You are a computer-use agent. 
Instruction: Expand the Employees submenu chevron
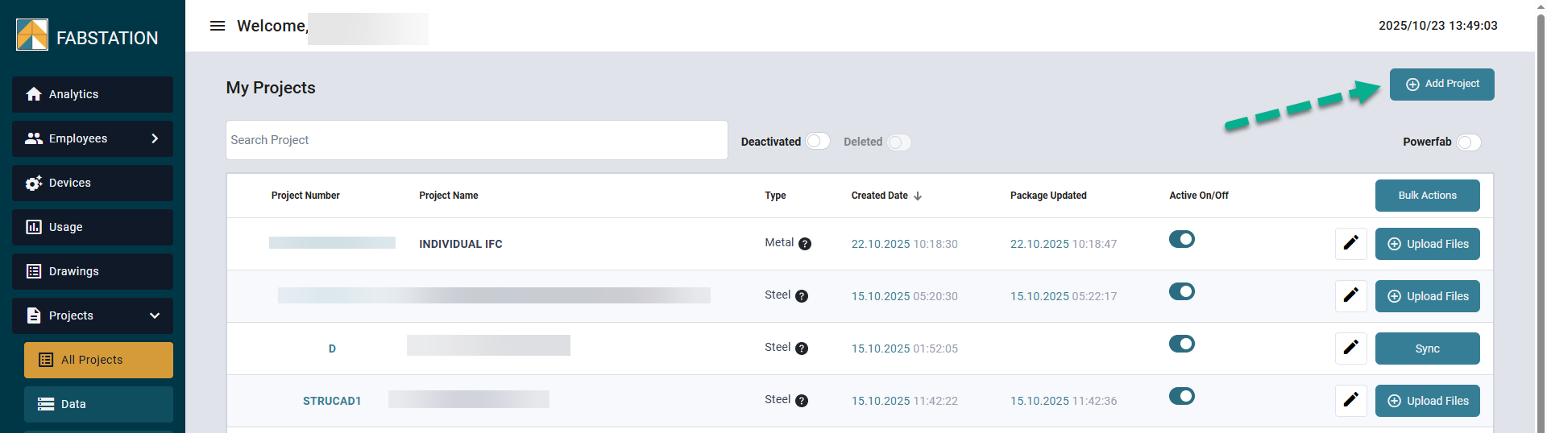[x=155, y=138]
